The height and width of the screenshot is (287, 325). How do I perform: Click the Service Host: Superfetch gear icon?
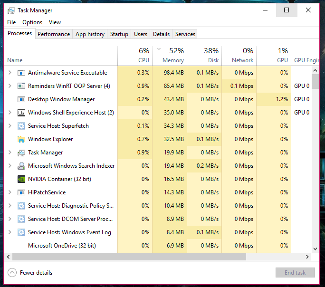coord(21,126)
